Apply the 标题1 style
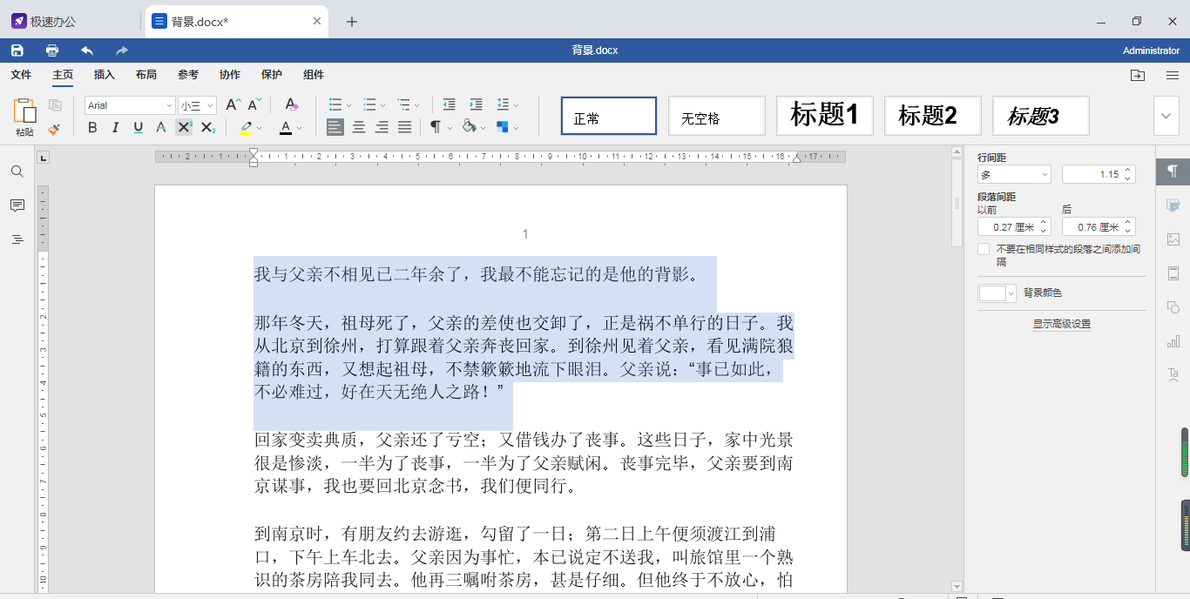The width and height of the screenshot is (1190, 599). (x=825, y=116)
